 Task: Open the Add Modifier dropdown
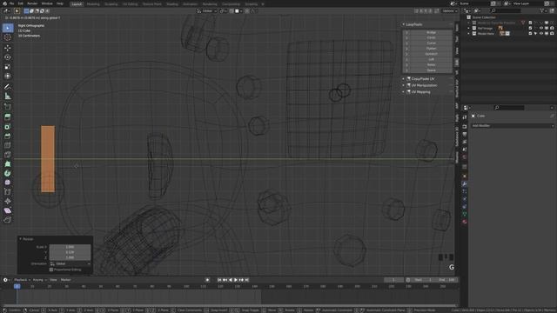513,125
